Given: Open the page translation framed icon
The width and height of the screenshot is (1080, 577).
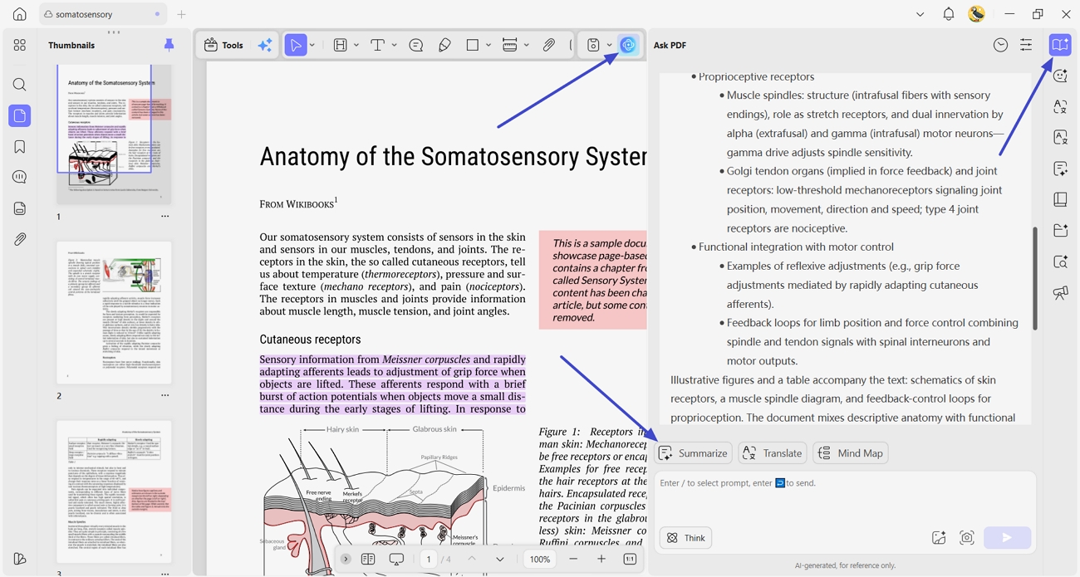Looking at the screenshot, I should pos(1060,138).
